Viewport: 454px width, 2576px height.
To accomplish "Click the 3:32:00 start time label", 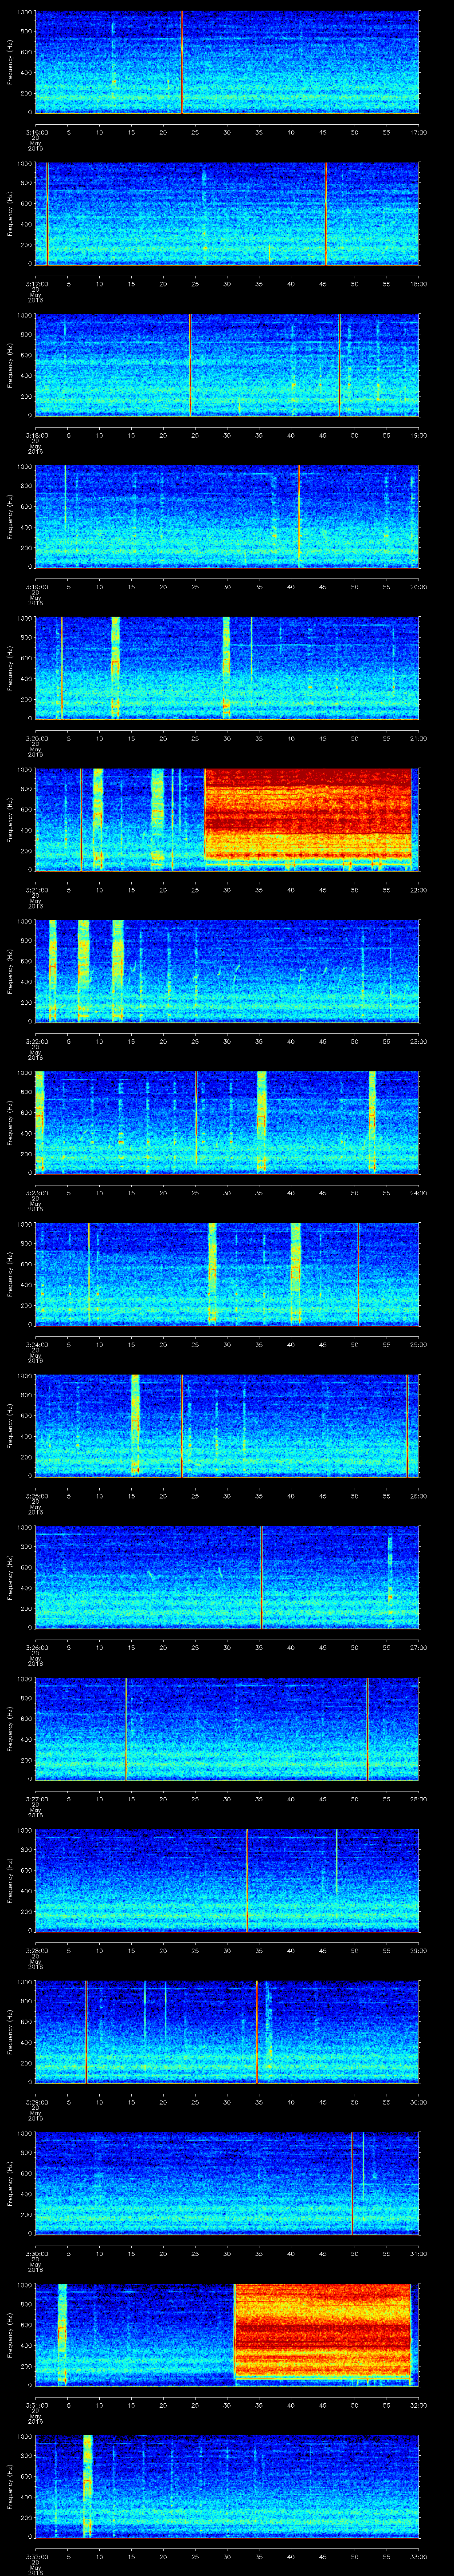I will pos(36,2556).
